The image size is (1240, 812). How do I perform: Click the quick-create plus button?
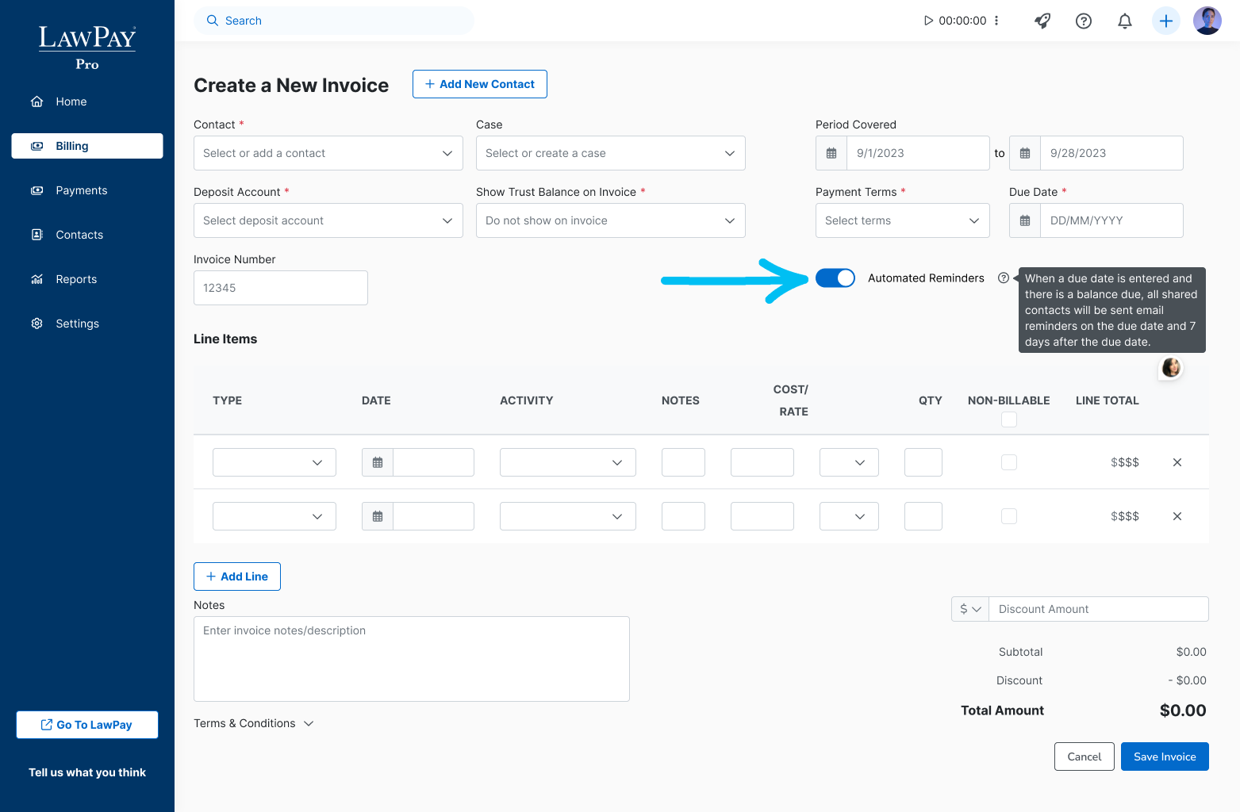click(1165, 21)
